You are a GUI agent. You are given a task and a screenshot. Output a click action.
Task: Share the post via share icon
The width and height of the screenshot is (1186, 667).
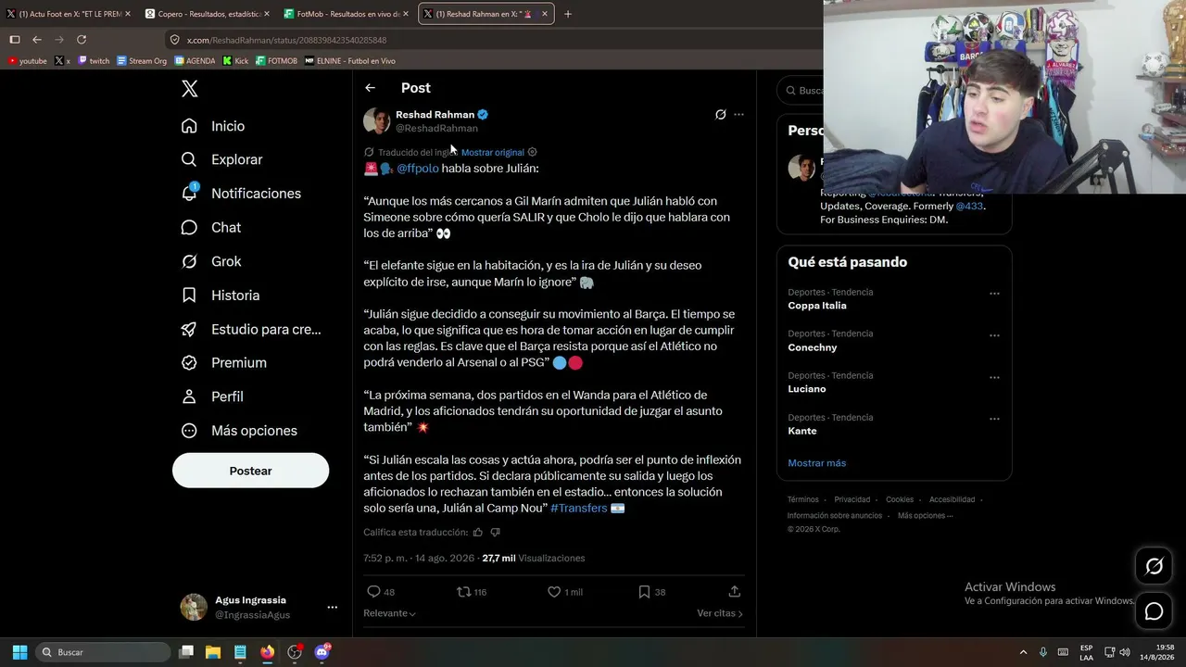tap(735, 591)
